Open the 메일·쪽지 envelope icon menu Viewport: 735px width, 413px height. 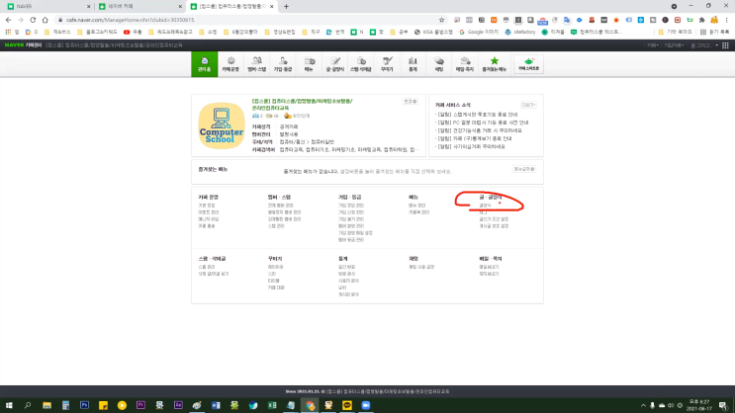coord(465,64)
